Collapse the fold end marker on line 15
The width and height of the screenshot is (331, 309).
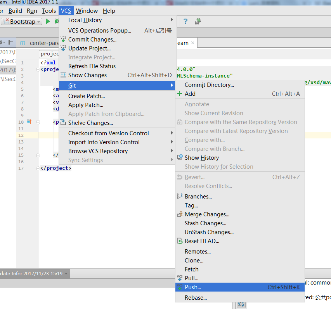pos(38,155)
